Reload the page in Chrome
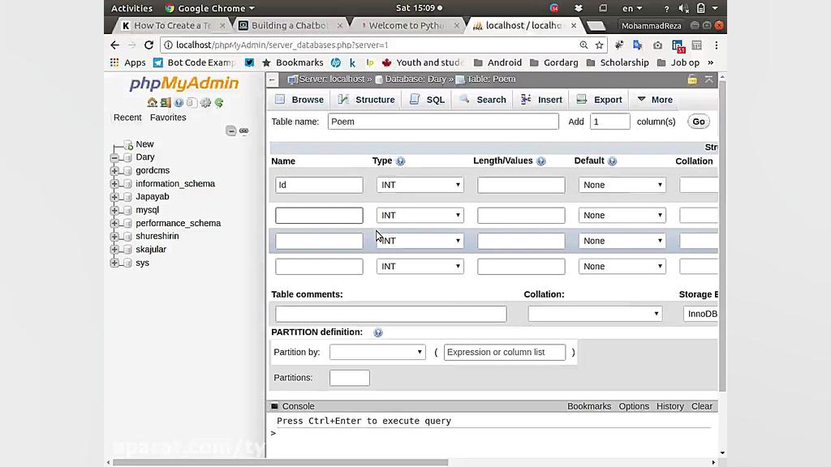The height and width of the screenshot is (467, 831). click(149, 45)
